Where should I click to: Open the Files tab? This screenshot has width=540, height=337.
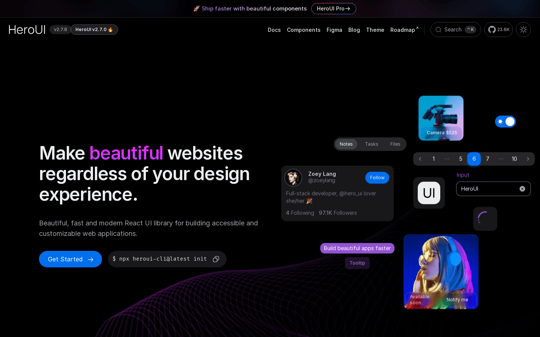pos(395,144)
